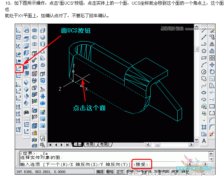Image resolution: width=224 pixels, height=179 pixels.
Task: Click the Intersect boolean icon
Action: (x=34, y=44)
